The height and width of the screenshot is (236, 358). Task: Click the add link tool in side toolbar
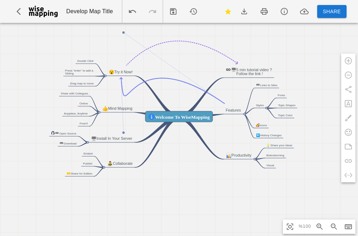coord(348,161)
